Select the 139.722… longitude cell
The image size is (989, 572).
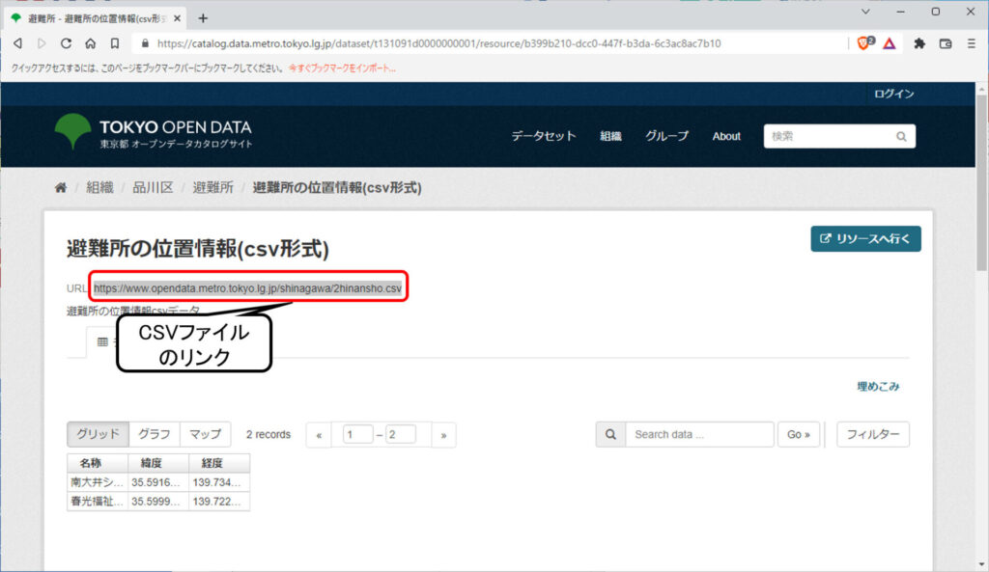tap(219, 501)
